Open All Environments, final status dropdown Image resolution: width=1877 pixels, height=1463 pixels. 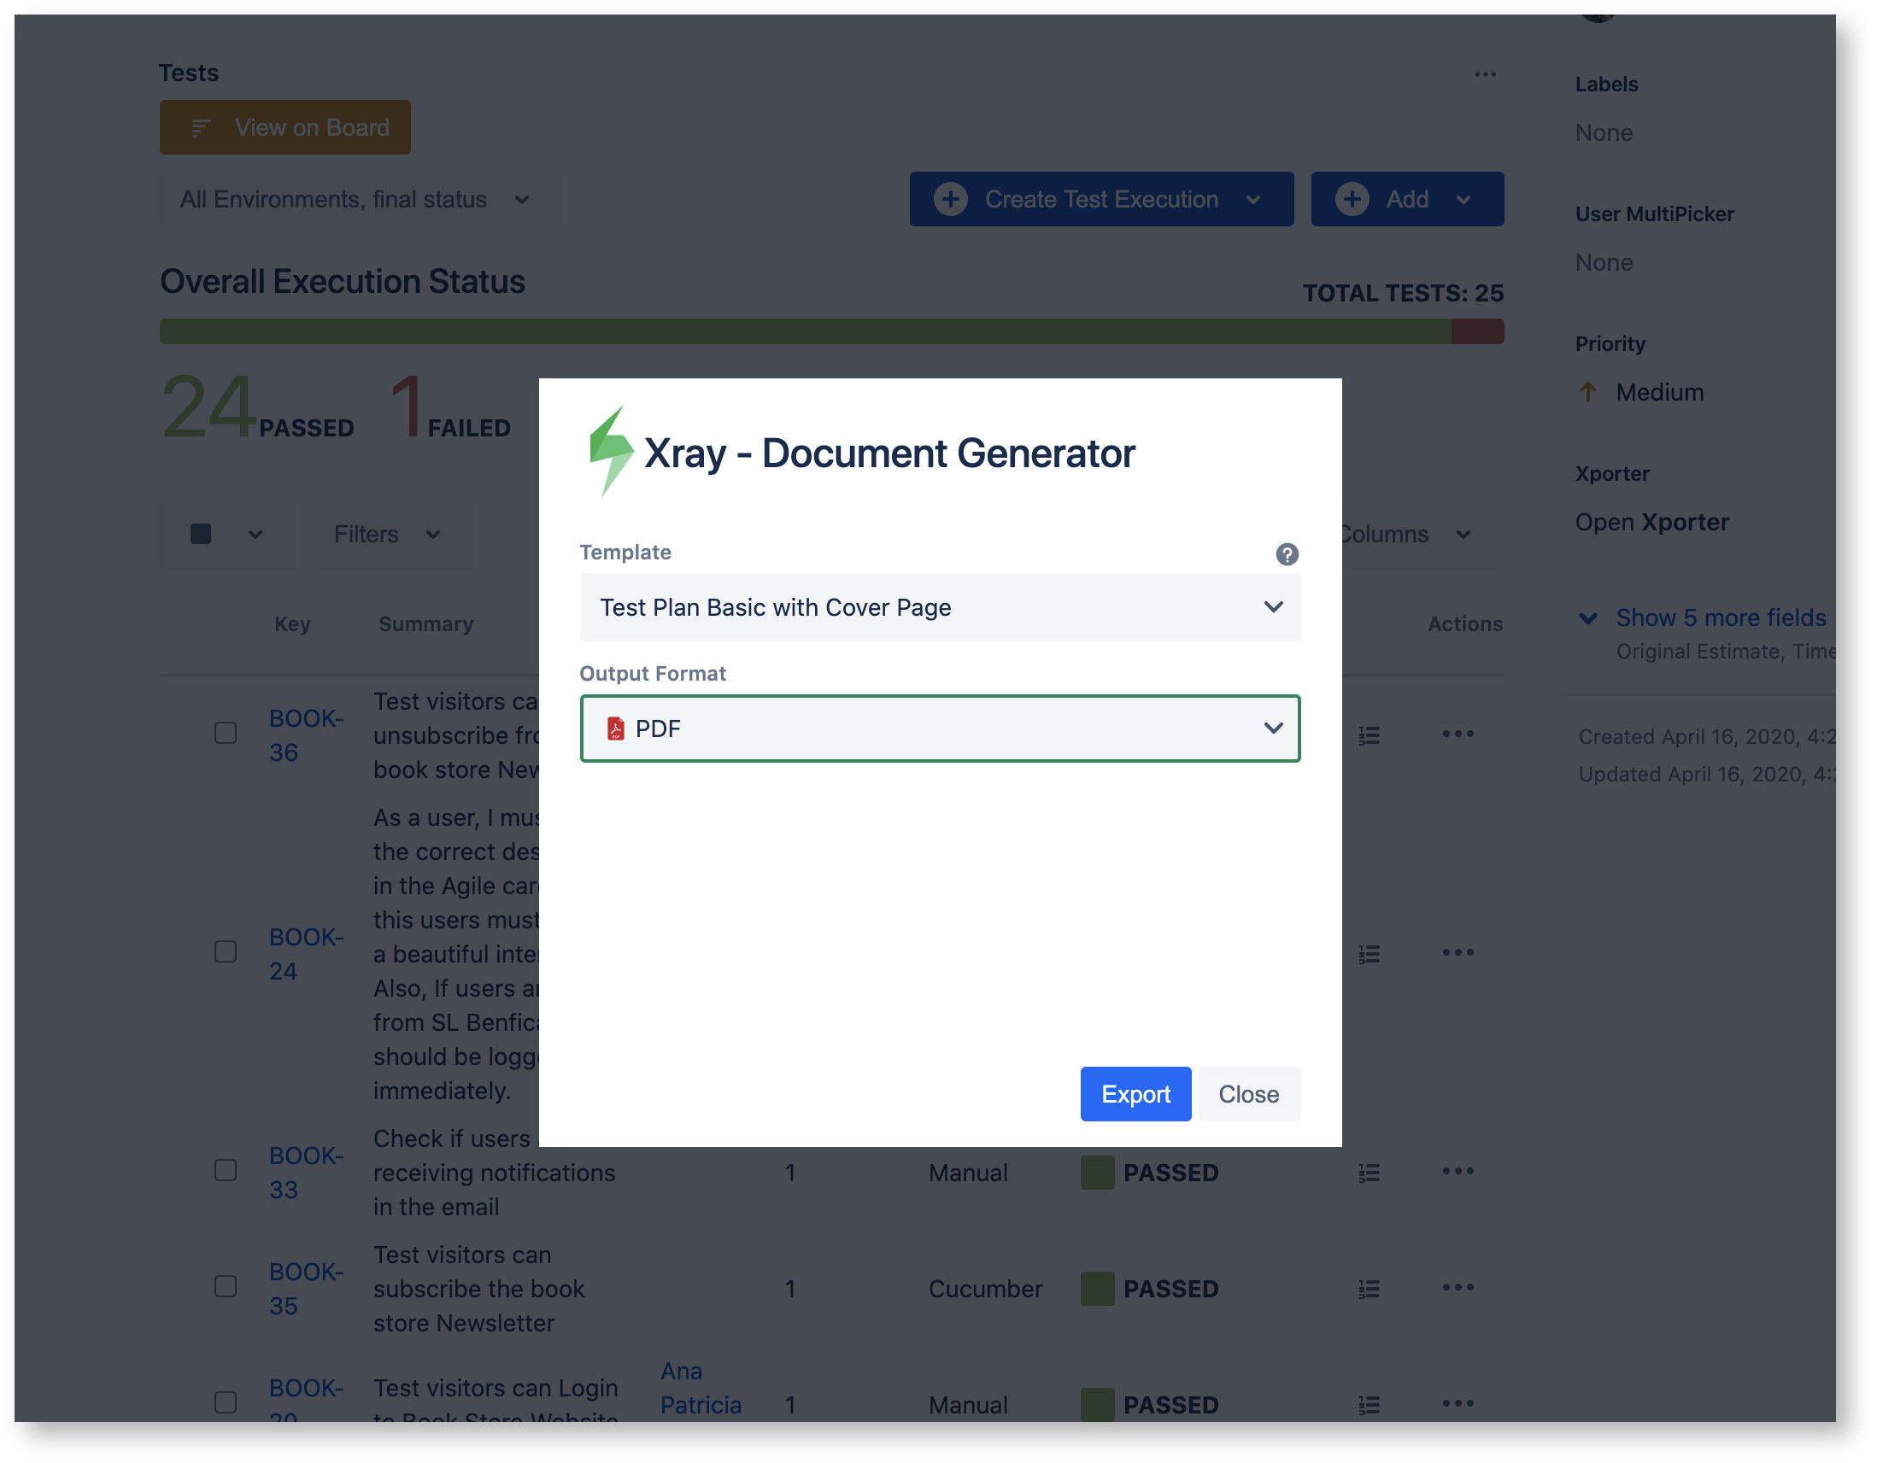[360, 199]
